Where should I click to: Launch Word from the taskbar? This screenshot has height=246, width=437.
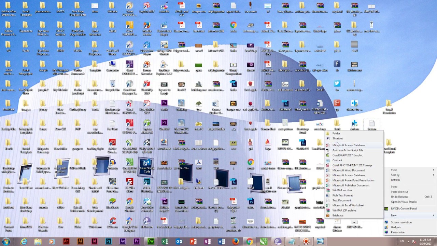click(221, 241)
